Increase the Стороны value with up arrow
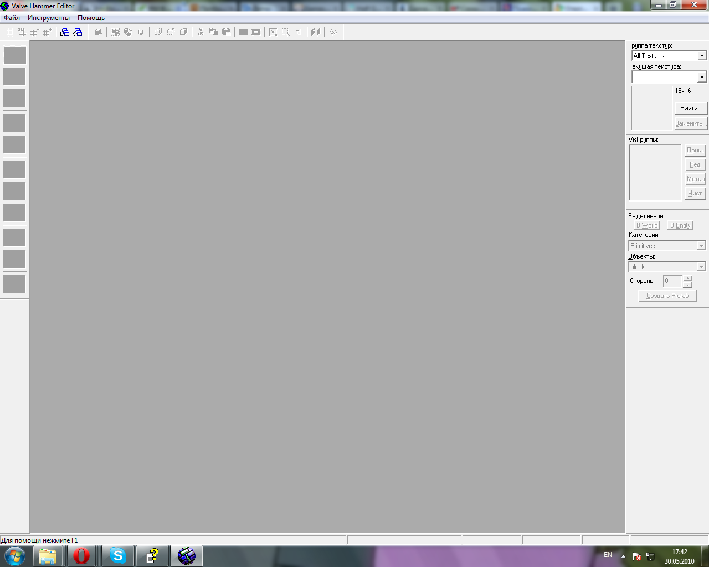 (687, 278)
